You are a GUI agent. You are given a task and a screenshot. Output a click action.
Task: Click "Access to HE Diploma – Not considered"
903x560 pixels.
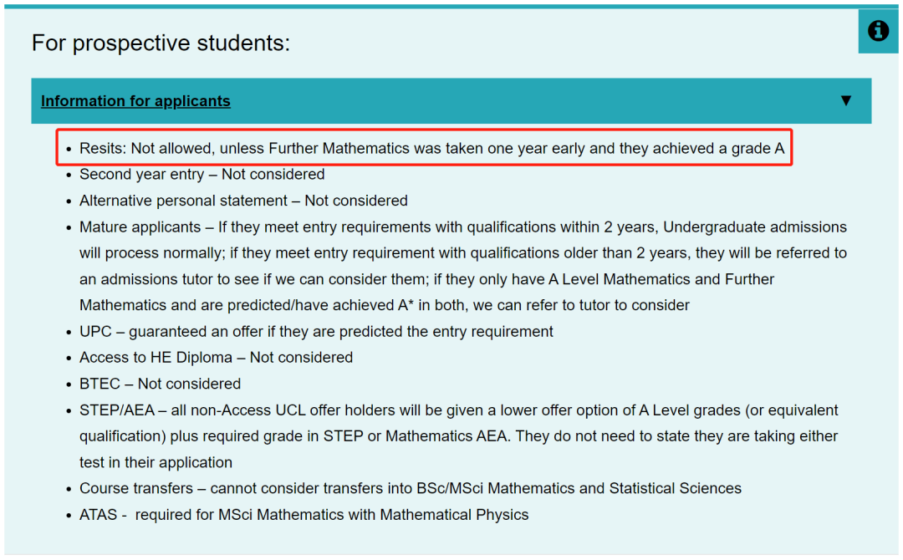tap(216, 358)
